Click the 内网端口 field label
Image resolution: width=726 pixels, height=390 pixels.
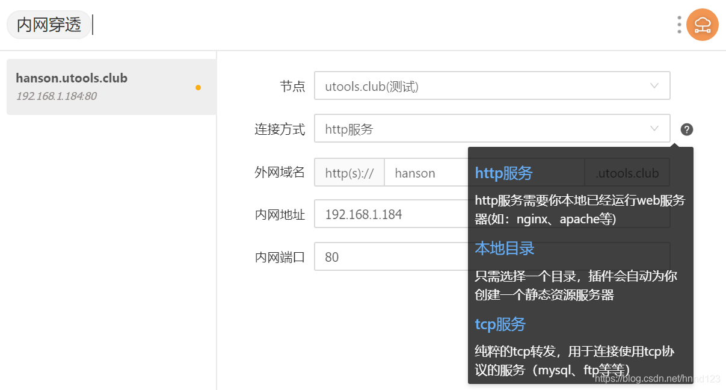[x=280, y=258]
